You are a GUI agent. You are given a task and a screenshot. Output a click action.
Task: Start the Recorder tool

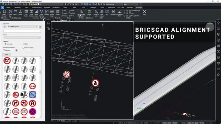(x=113, y=12)
